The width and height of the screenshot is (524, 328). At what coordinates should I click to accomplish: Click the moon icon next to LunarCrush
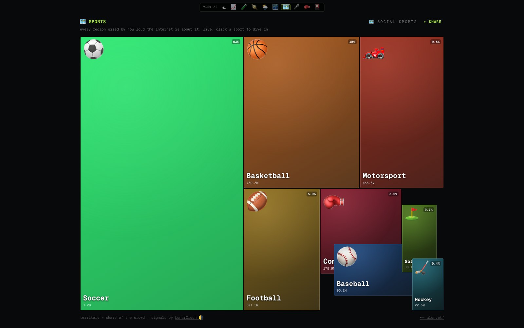[201, 318]
